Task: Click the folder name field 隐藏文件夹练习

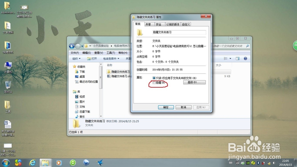Action: [x=179, y=32]
